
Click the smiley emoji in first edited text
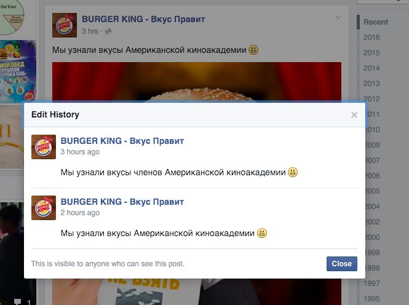[x=293, y=172]
